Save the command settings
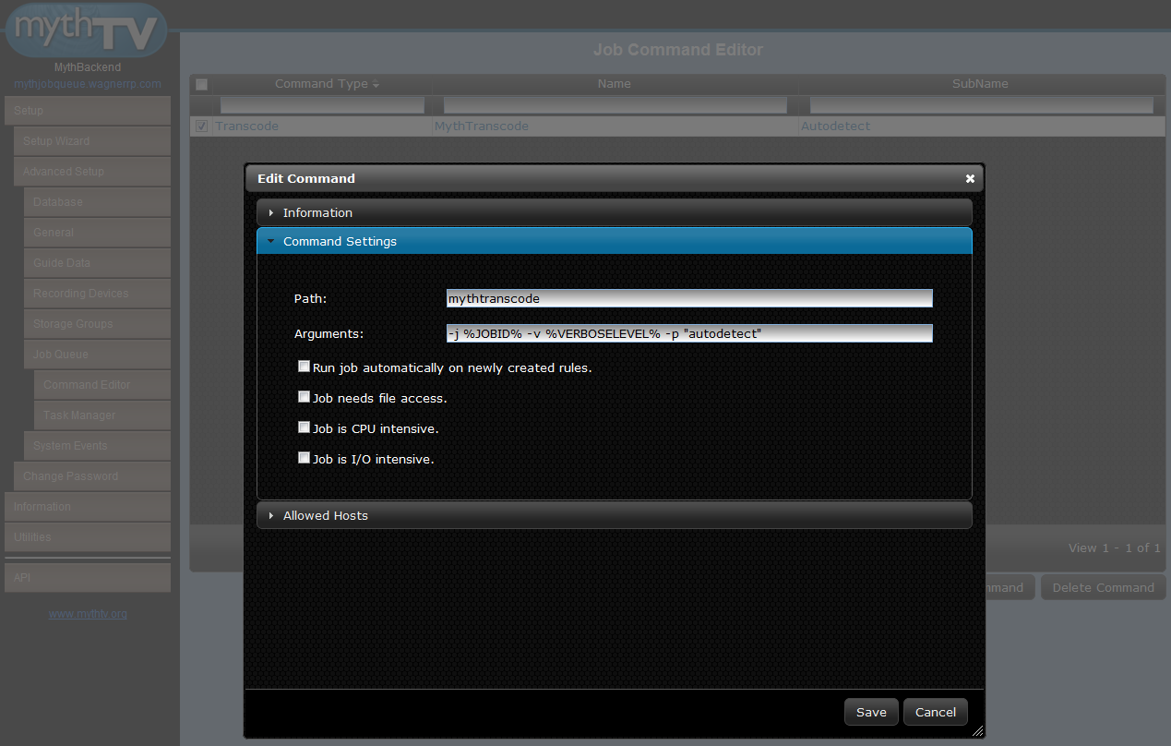Screen dimensions: 1171x746 (x=871, y=712)
